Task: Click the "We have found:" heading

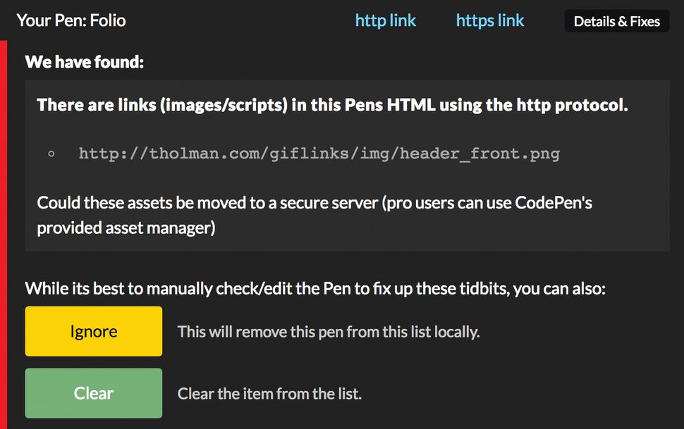Action: click(84, 62)
